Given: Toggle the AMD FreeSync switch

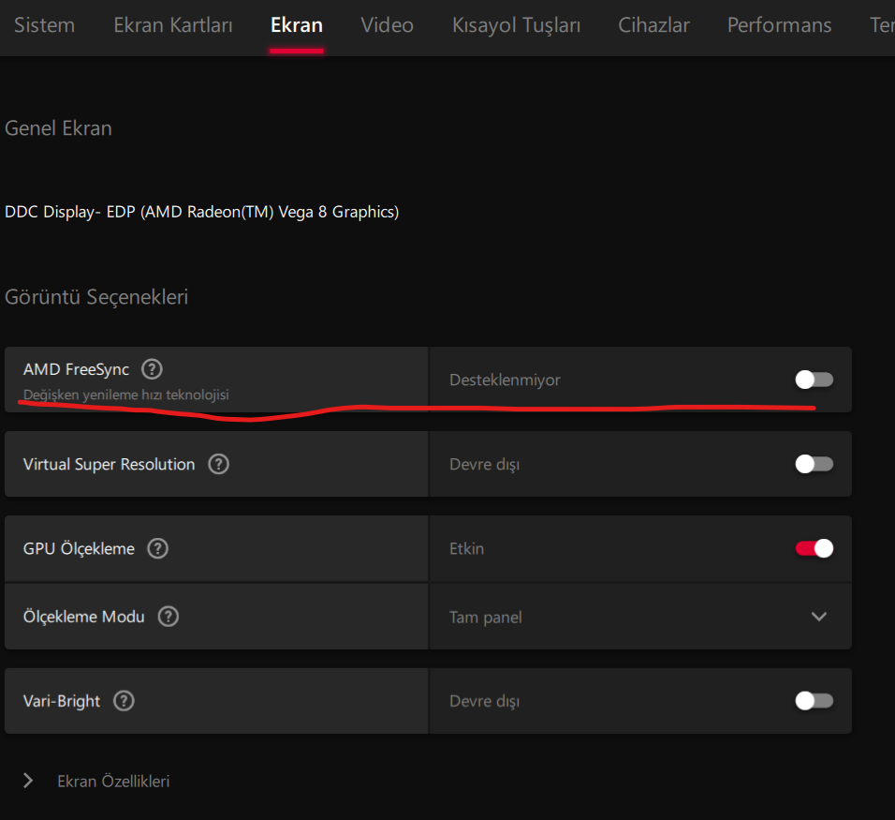Looking at the screenshot, I should (814, 380).
